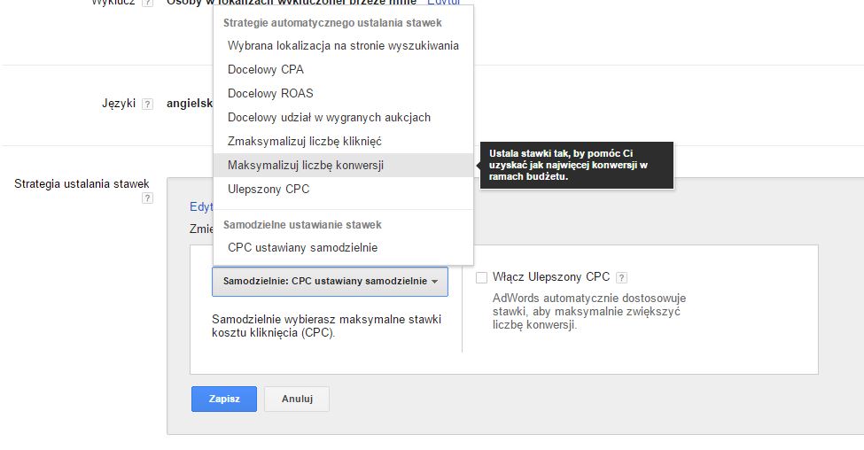Click the blue Zapisz button
Image resolution: width=864 pixels, height=450 pixels.
coord(224,399)
